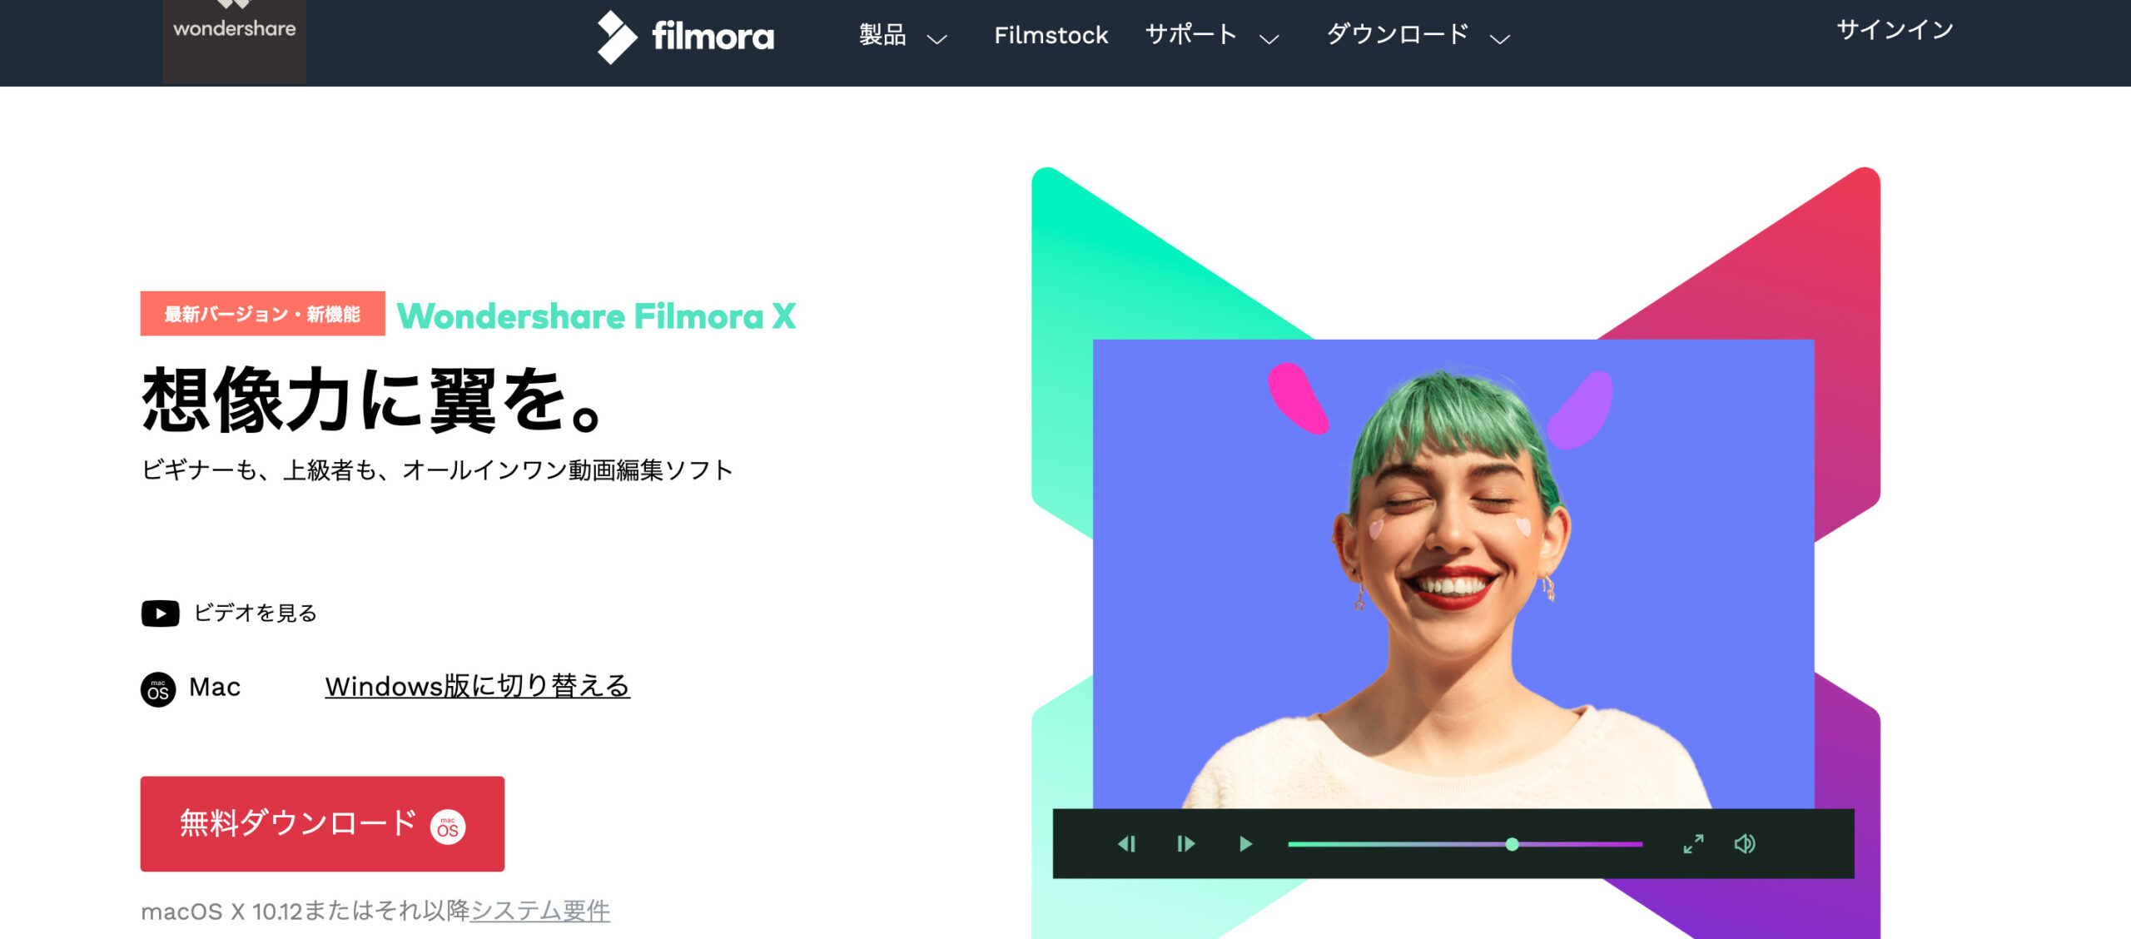The image size is (2131, 939).
Task: Click the 無料ダウンロード button
Action: click(x=322, y=824)
